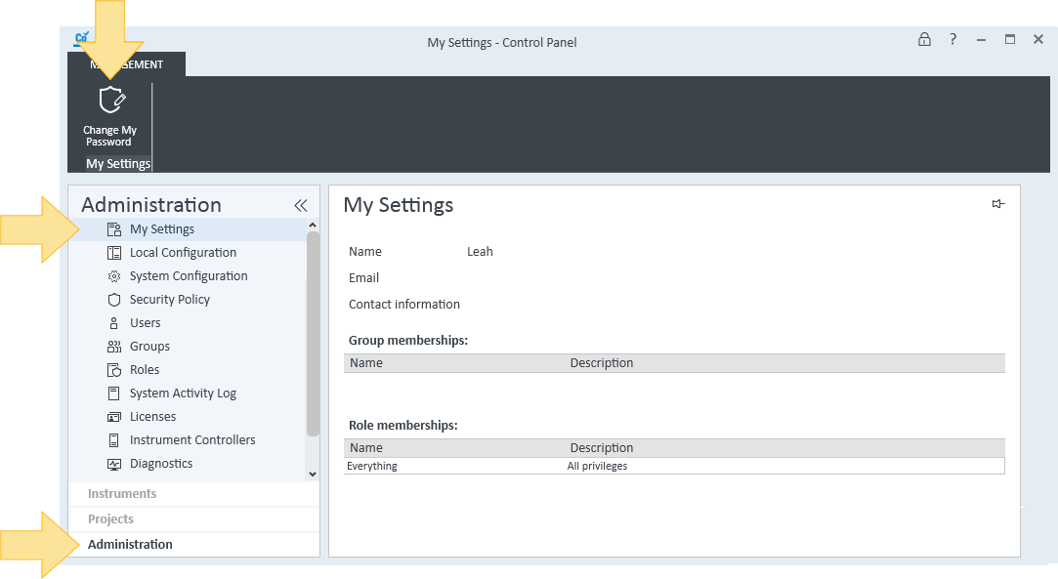The image size is (1058, 579).
Task: Open the Licenses item
Action: (x=152, y=417)
